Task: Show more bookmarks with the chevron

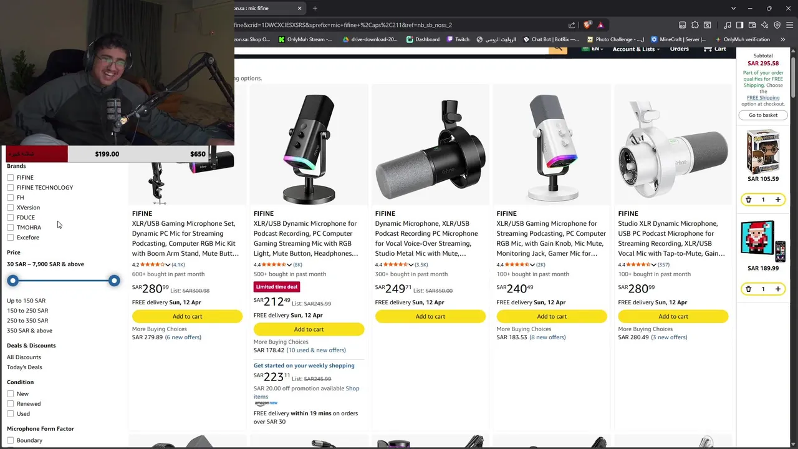Action: point(783,39)
